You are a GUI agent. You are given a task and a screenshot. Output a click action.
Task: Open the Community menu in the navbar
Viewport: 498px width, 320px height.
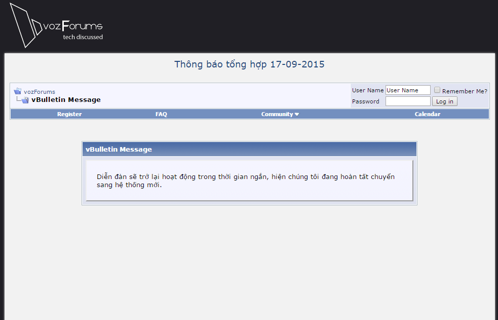tap(277, 114)
